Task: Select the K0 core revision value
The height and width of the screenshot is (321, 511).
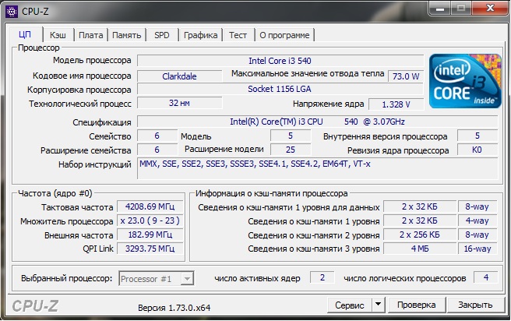Action: click(x=477, y=150)
